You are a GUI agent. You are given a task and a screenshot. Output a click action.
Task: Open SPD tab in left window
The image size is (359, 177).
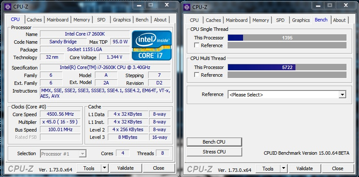click(101, 20)
